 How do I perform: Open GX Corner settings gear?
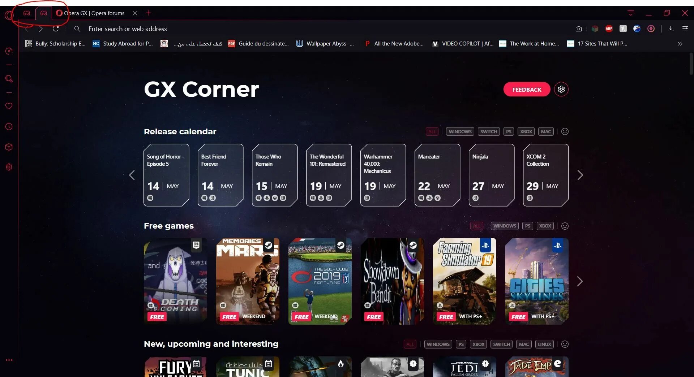[561, 89]
